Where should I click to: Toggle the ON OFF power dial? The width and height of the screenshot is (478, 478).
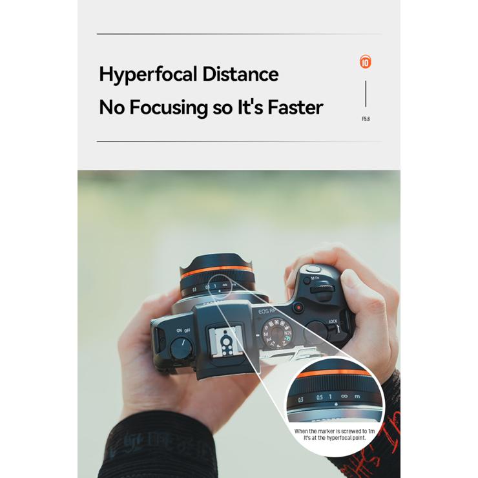[x=182, y=348]
